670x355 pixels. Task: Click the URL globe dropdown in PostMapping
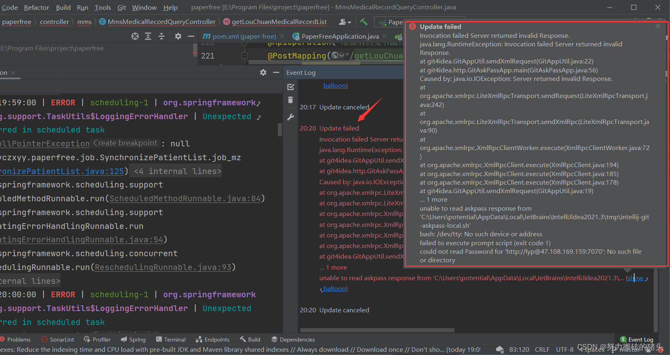338,56
